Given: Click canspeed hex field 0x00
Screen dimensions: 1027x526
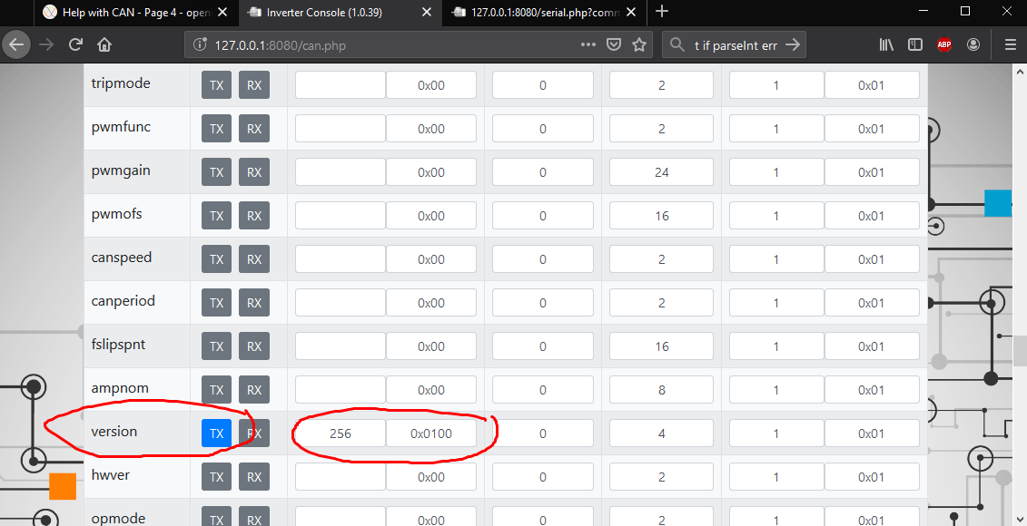Looking at the screenshot, I should [x=431, y=259].
